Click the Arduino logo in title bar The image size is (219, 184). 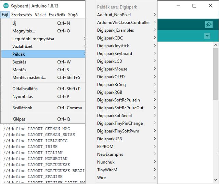(6, 6)
